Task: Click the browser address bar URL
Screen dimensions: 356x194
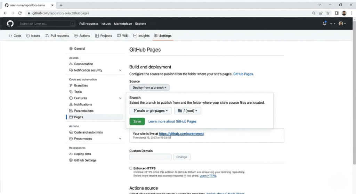Action: 60,13
